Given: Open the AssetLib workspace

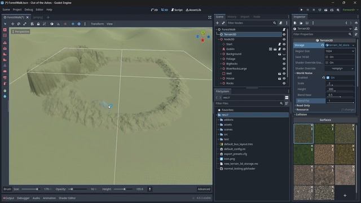Looking at the screenshot, I should [193, 10].
